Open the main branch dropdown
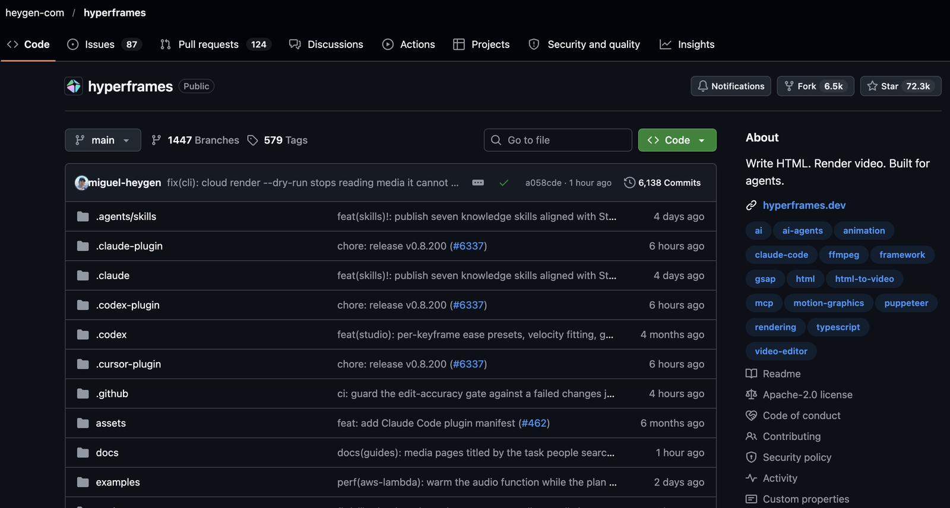This screenshot has height=508, width=950. pyautogui.click(x=103, y=140)
